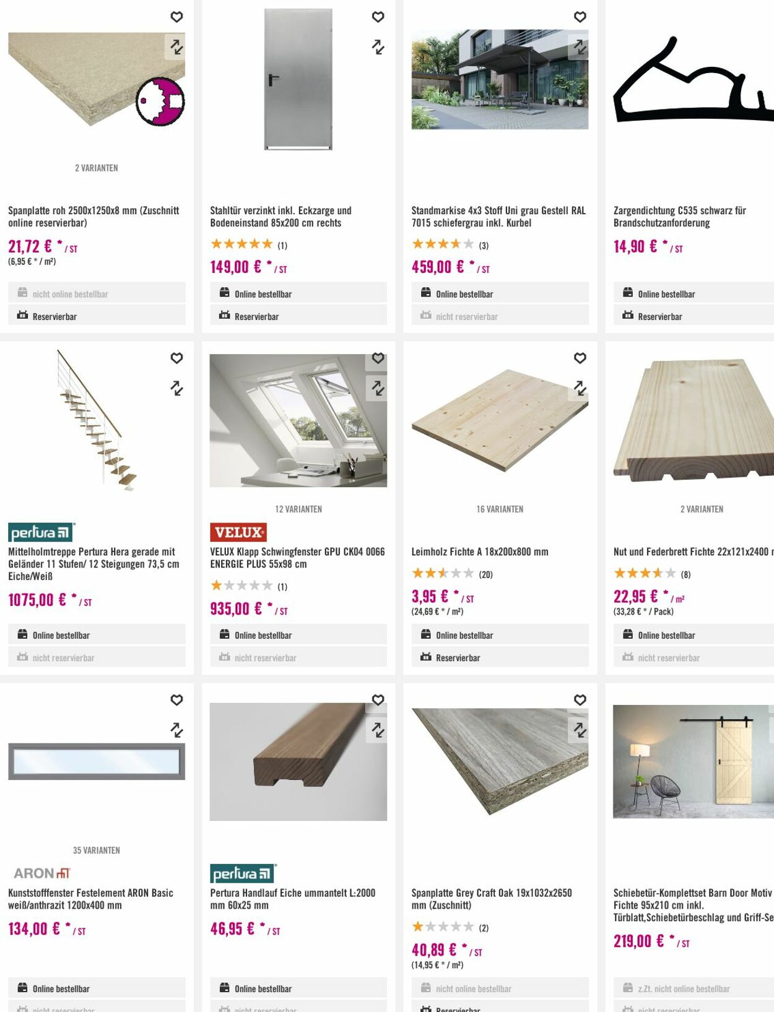
Task: Open Nut und Federbrett Fichte product title
Action: pos(694,551)
